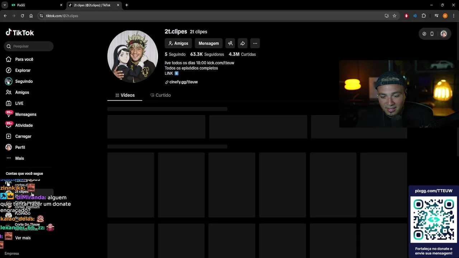
Task: Open the Seguindo feed
Action: click(24, 81)
